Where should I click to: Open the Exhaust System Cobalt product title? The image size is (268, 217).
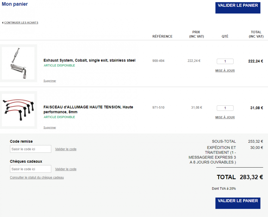click(90, 60)
